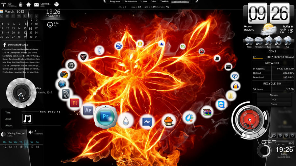Click the battery level bar

click(x=283, y=140)
